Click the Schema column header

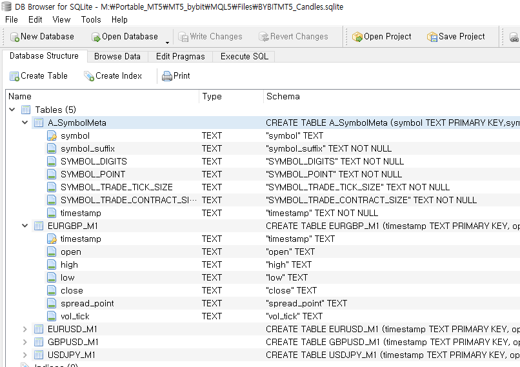click(392, 97)
